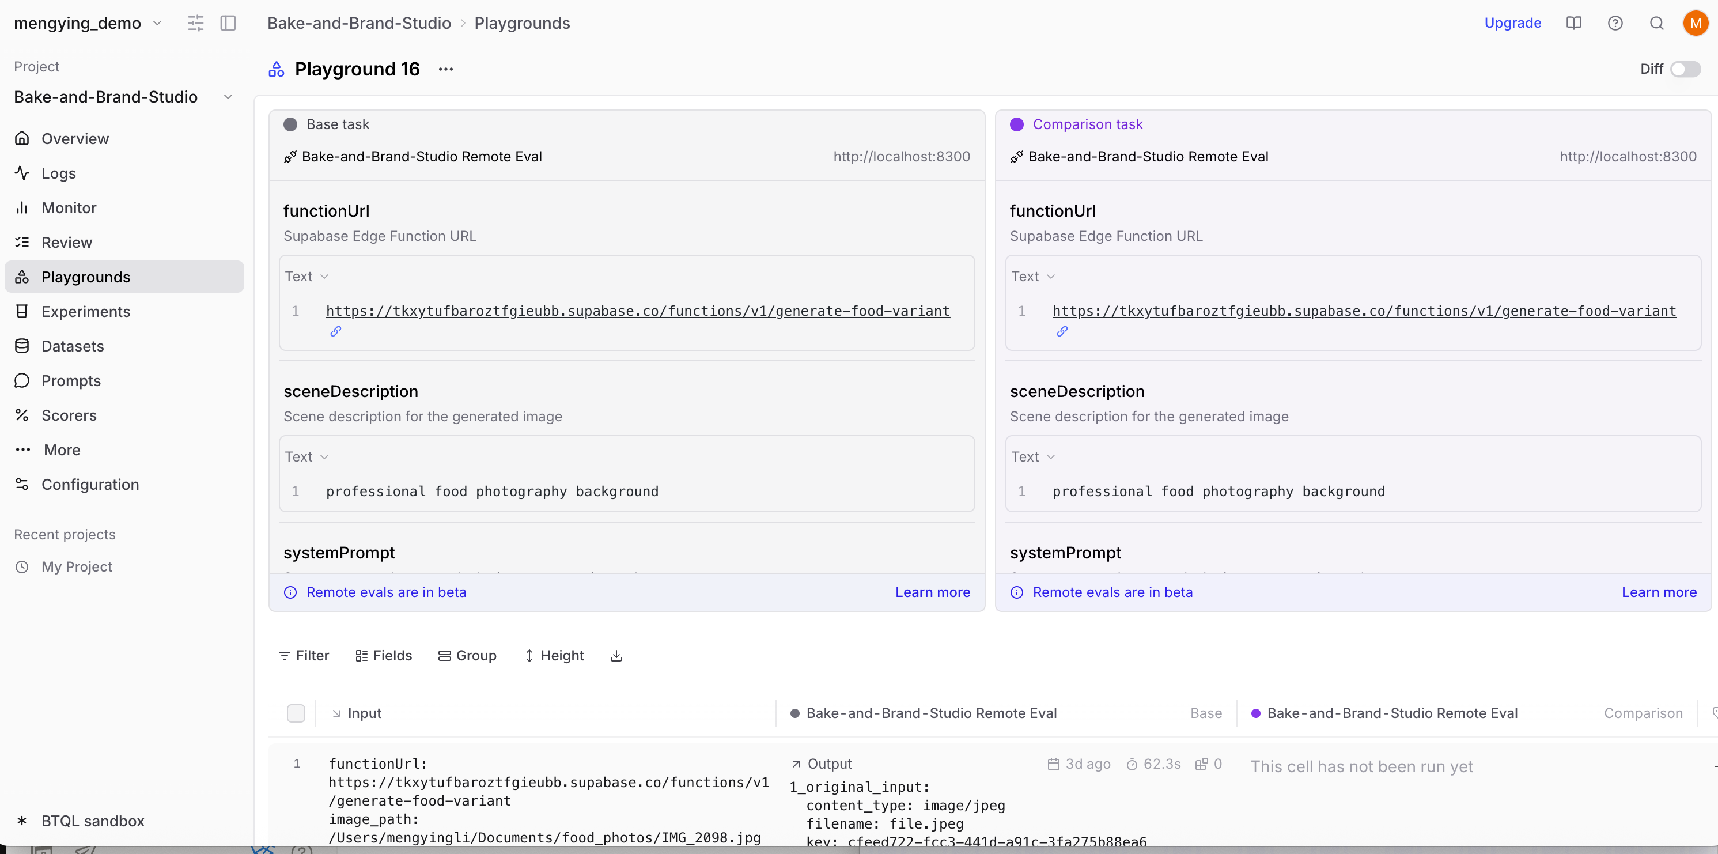Open the Prompts section
Screen dimensions: 1718x854
pyautogui.click(x=71, y=380)
